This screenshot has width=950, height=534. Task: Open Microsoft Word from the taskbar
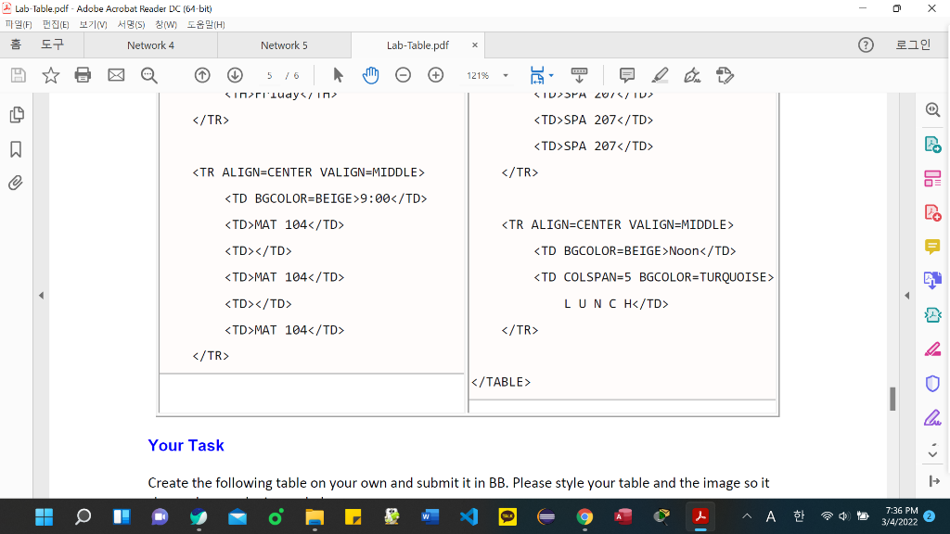pyautogui.click(x=430, y=517)
